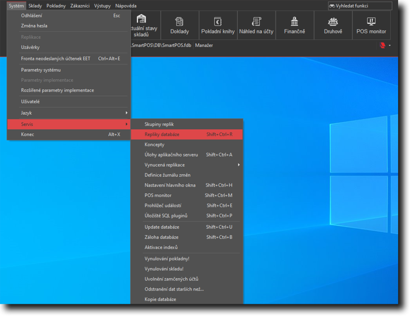Open Pokladní knihy from the toolbar
413x320 pixels.
[x=218, y=26]
